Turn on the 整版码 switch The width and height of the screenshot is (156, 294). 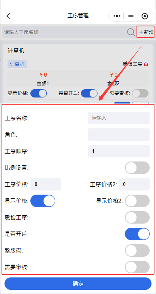(x=137, y=250)
